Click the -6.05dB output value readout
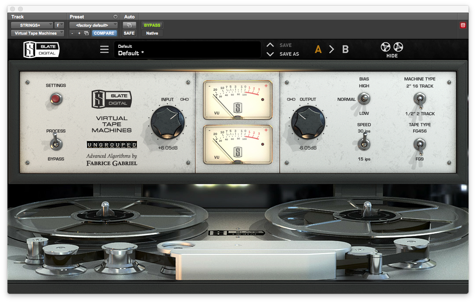The image size is (476, 303). pos(308,148)
